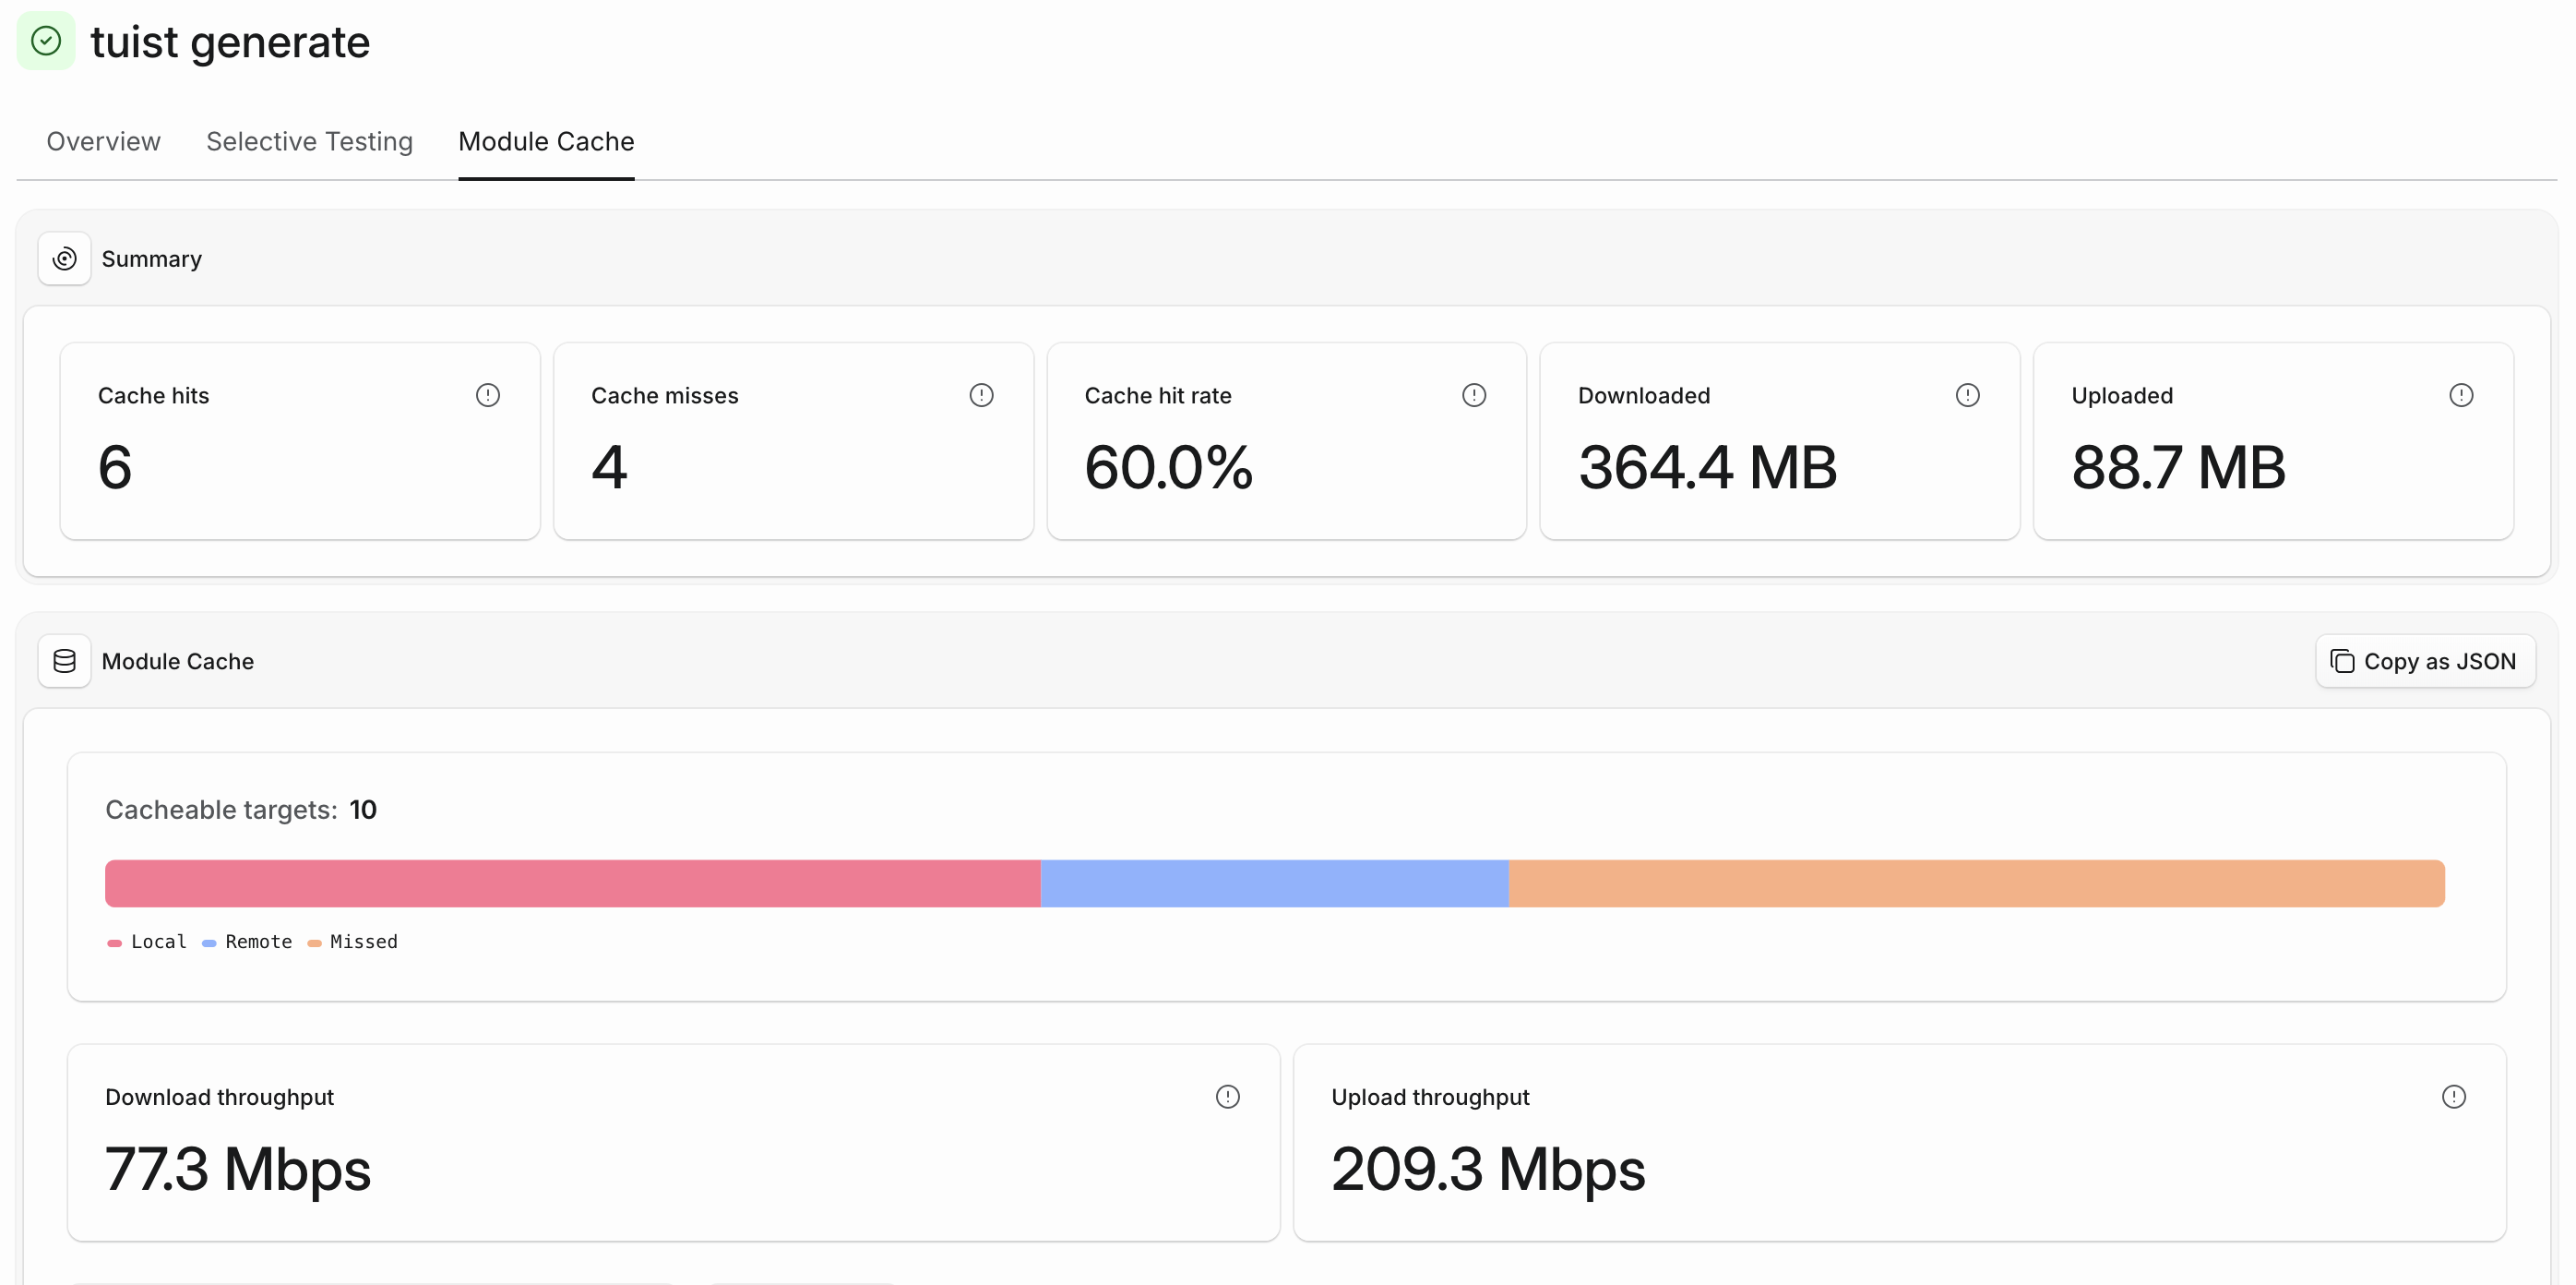Click the Cache hit rate label
The image size is (2576, 1285).
1158,395
